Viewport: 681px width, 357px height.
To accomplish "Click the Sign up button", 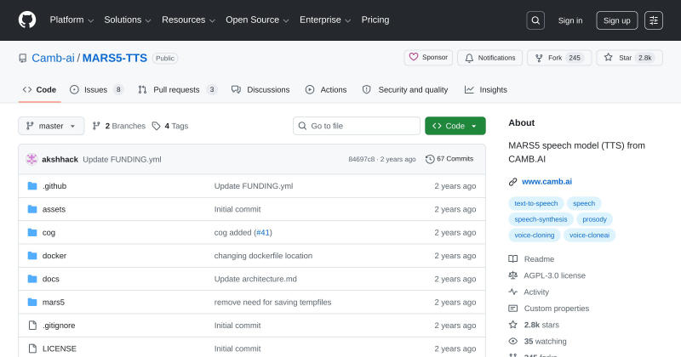I will [x=616, y=20].
